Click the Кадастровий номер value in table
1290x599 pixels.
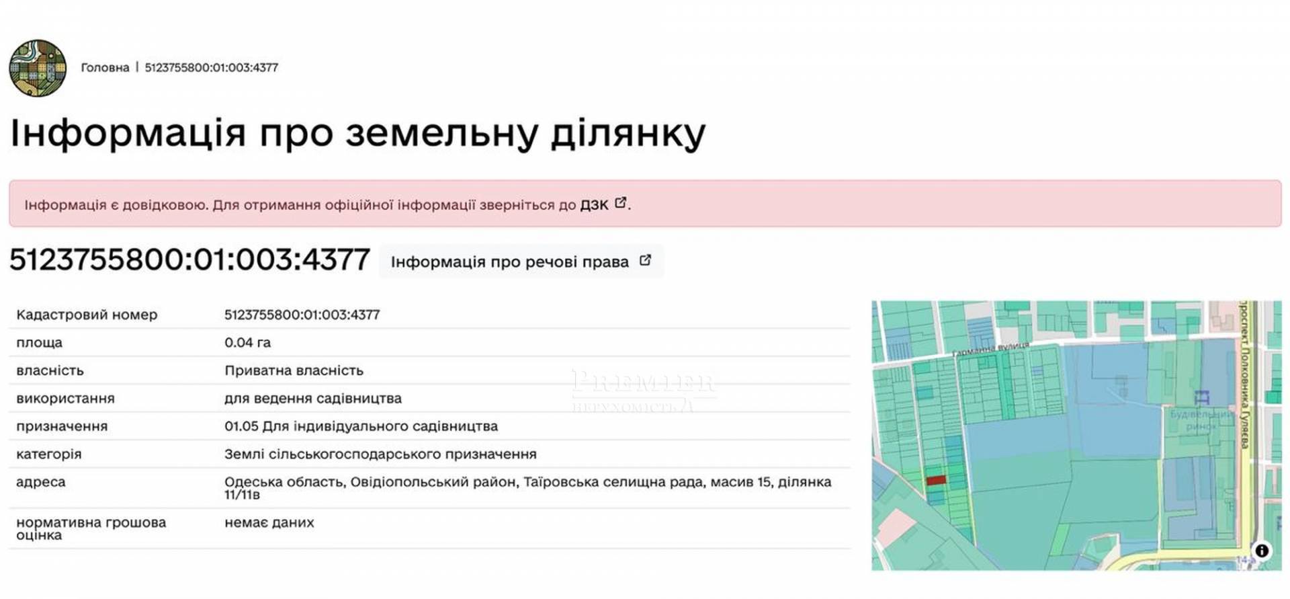coord(302,315)
